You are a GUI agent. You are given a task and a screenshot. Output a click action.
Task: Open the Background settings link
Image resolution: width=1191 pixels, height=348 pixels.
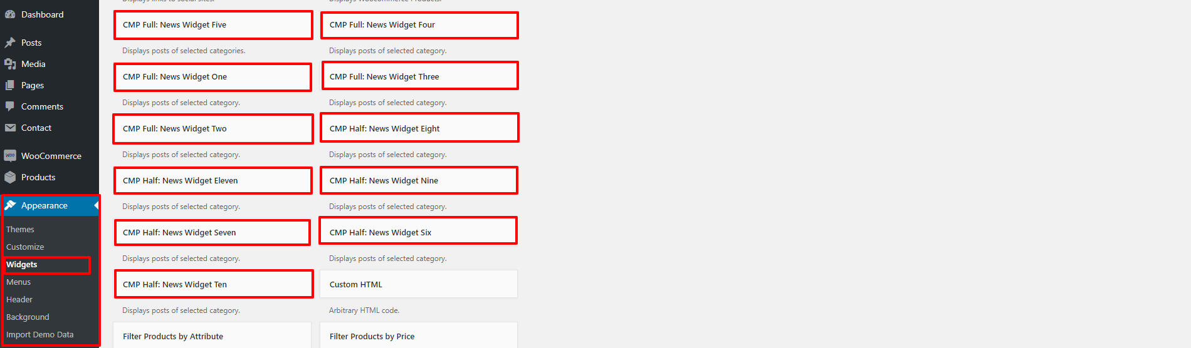click(28, 317)
